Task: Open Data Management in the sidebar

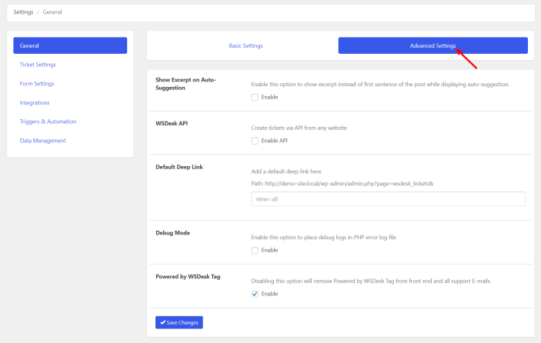Action: [43, 140]
